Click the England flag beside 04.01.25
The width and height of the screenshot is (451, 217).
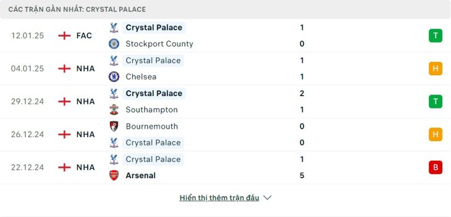64,69
